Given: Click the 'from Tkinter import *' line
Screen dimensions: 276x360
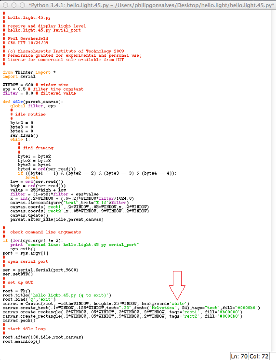Looking at the screenshot, I should (29, 72).
